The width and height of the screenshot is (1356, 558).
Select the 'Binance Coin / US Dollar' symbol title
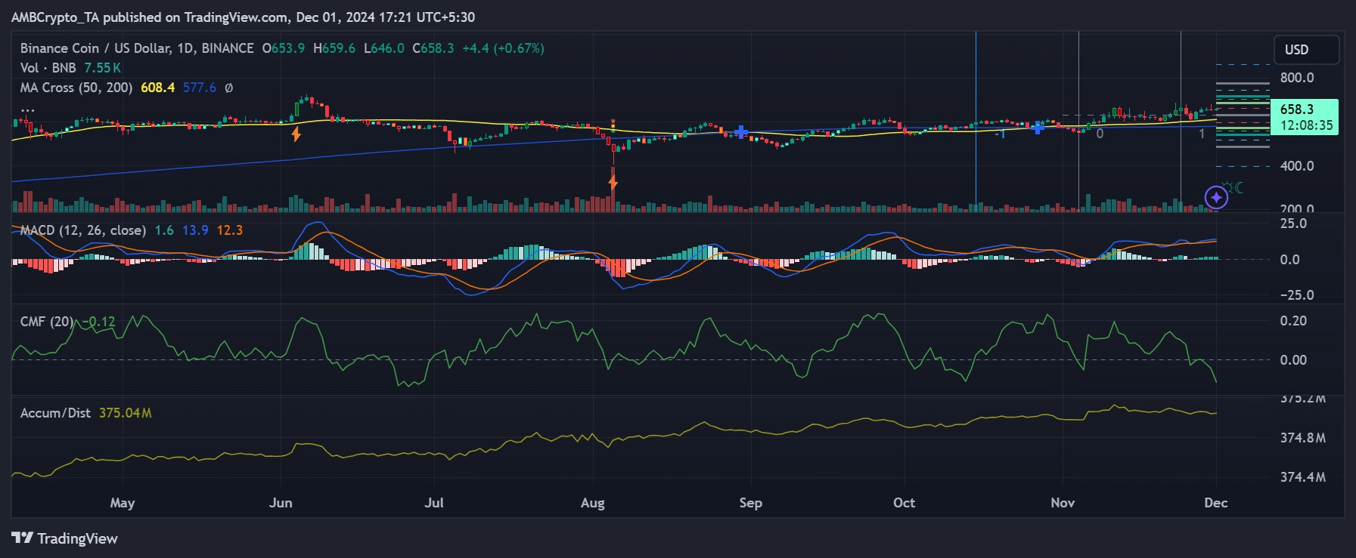point(95,48)
